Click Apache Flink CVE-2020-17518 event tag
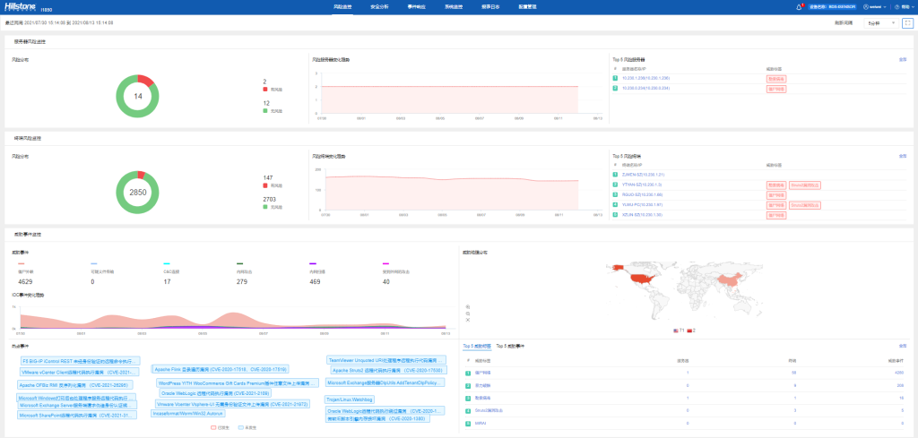The image size is (918, 438). click(x=221, y=369)
